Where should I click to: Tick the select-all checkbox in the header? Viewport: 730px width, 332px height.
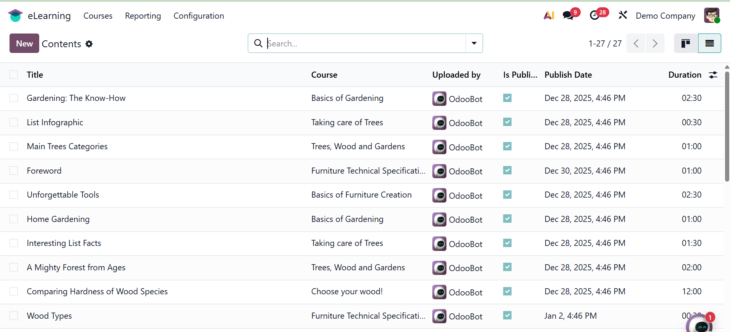tap(14, 75)
